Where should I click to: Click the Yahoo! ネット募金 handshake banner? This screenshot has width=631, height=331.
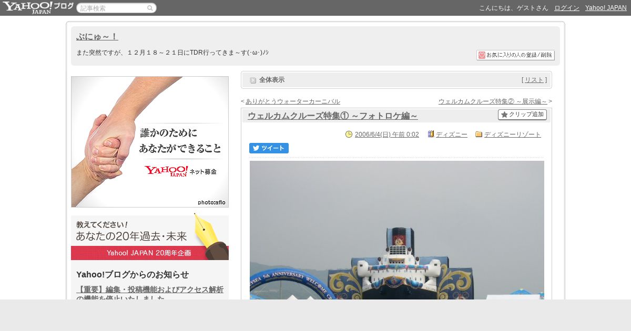coord(150,142)
